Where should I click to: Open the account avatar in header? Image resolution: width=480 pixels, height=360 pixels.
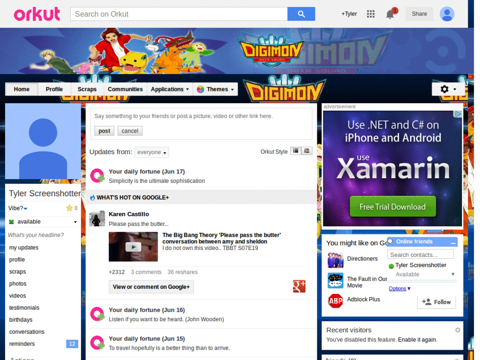pyautogui.click(x=447, y=14)
